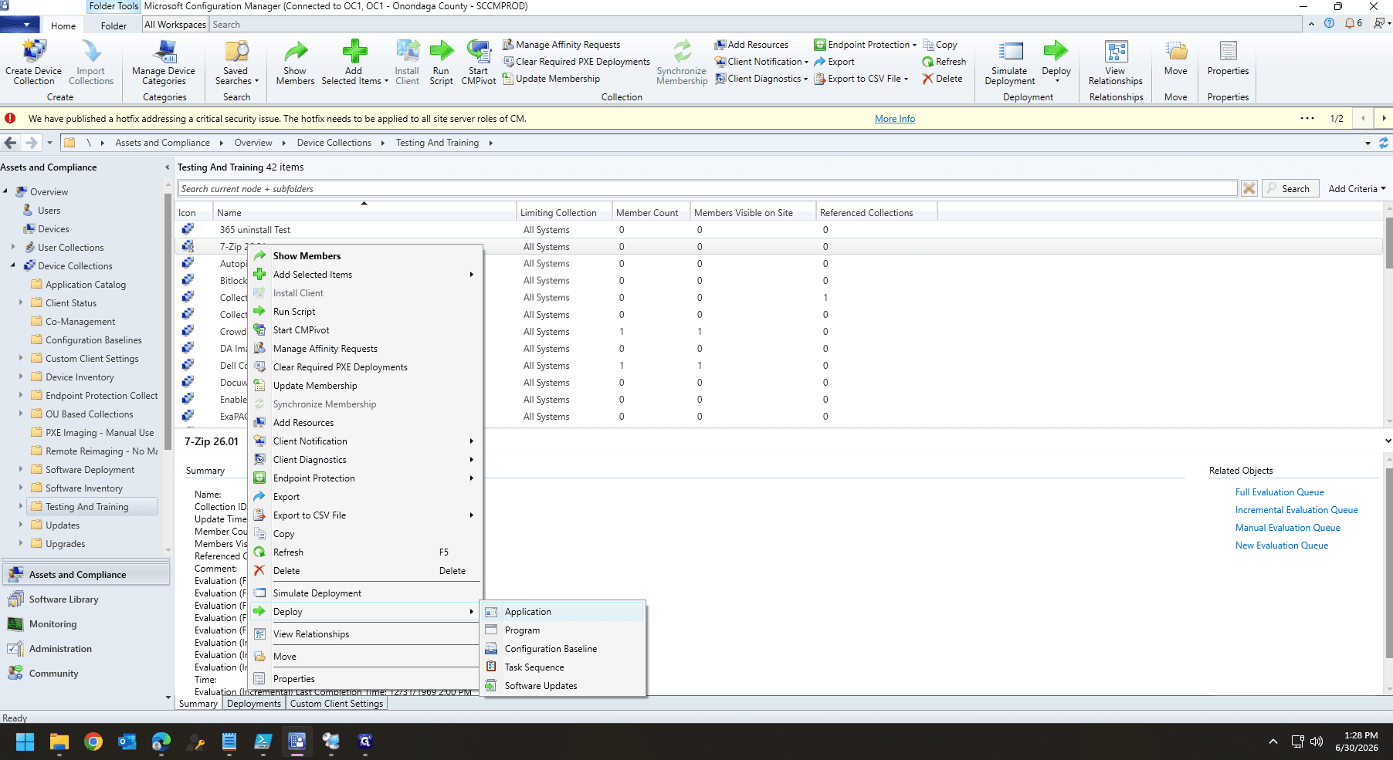
Task: Launch Start CMPivot from the ribbon
Action: 478,62
